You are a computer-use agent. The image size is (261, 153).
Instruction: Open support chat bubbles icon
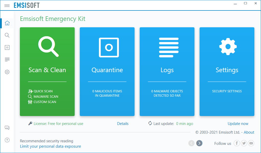click(7, 128)
